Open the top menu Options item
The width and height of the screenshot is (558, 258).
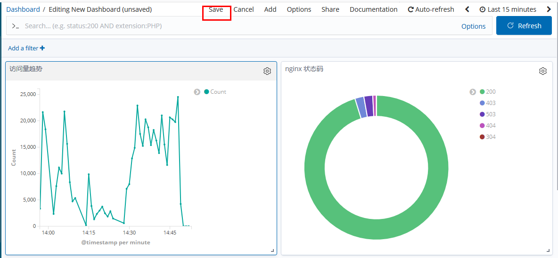[x=299, y=9]
